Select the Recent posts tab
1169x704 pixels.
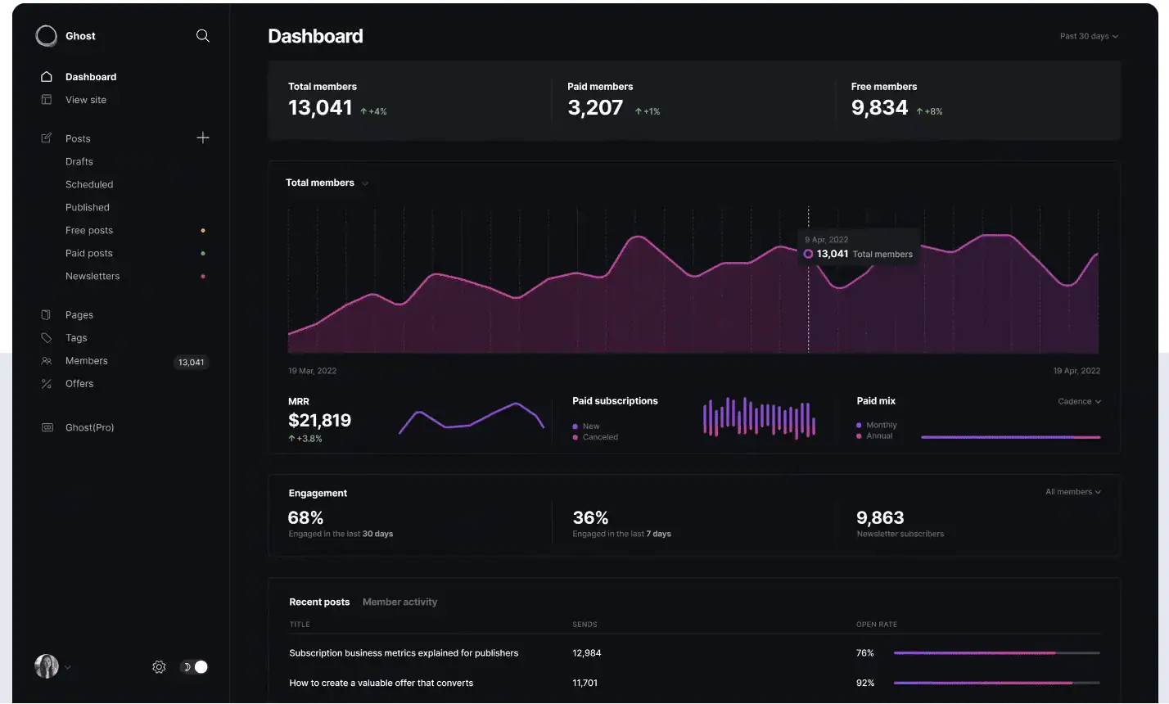point(319,602)
